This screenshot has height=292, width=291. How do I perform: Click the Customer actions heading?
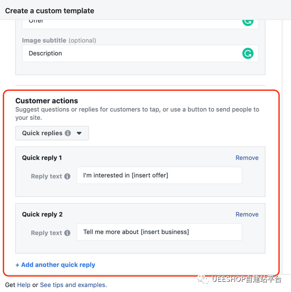coord(47,101)
